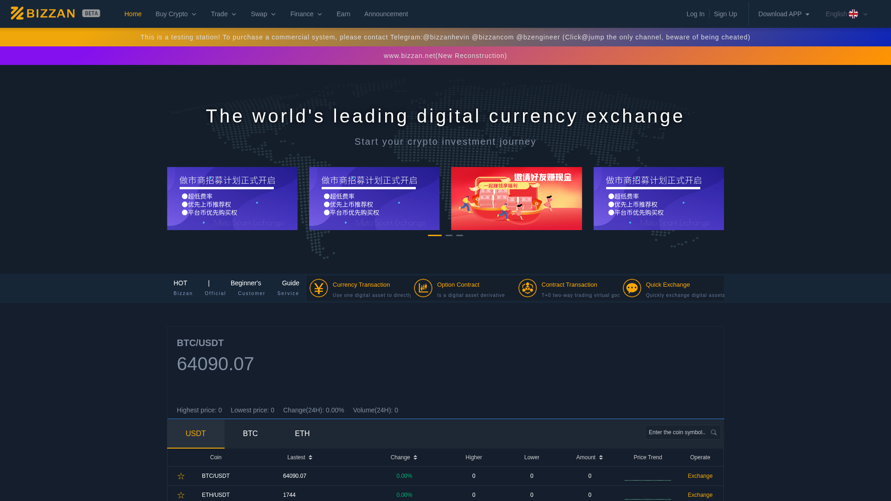The height and width of the screenshot is (501, 891).
Task: Click the search magnifier icon
Action: [714, 432]
